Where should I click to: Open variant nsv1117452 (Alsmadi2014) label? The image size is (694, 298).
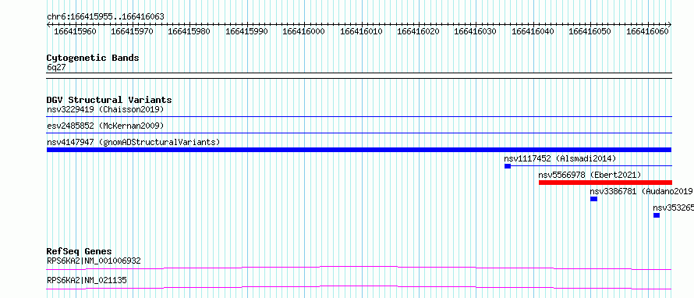click(560, 158)
